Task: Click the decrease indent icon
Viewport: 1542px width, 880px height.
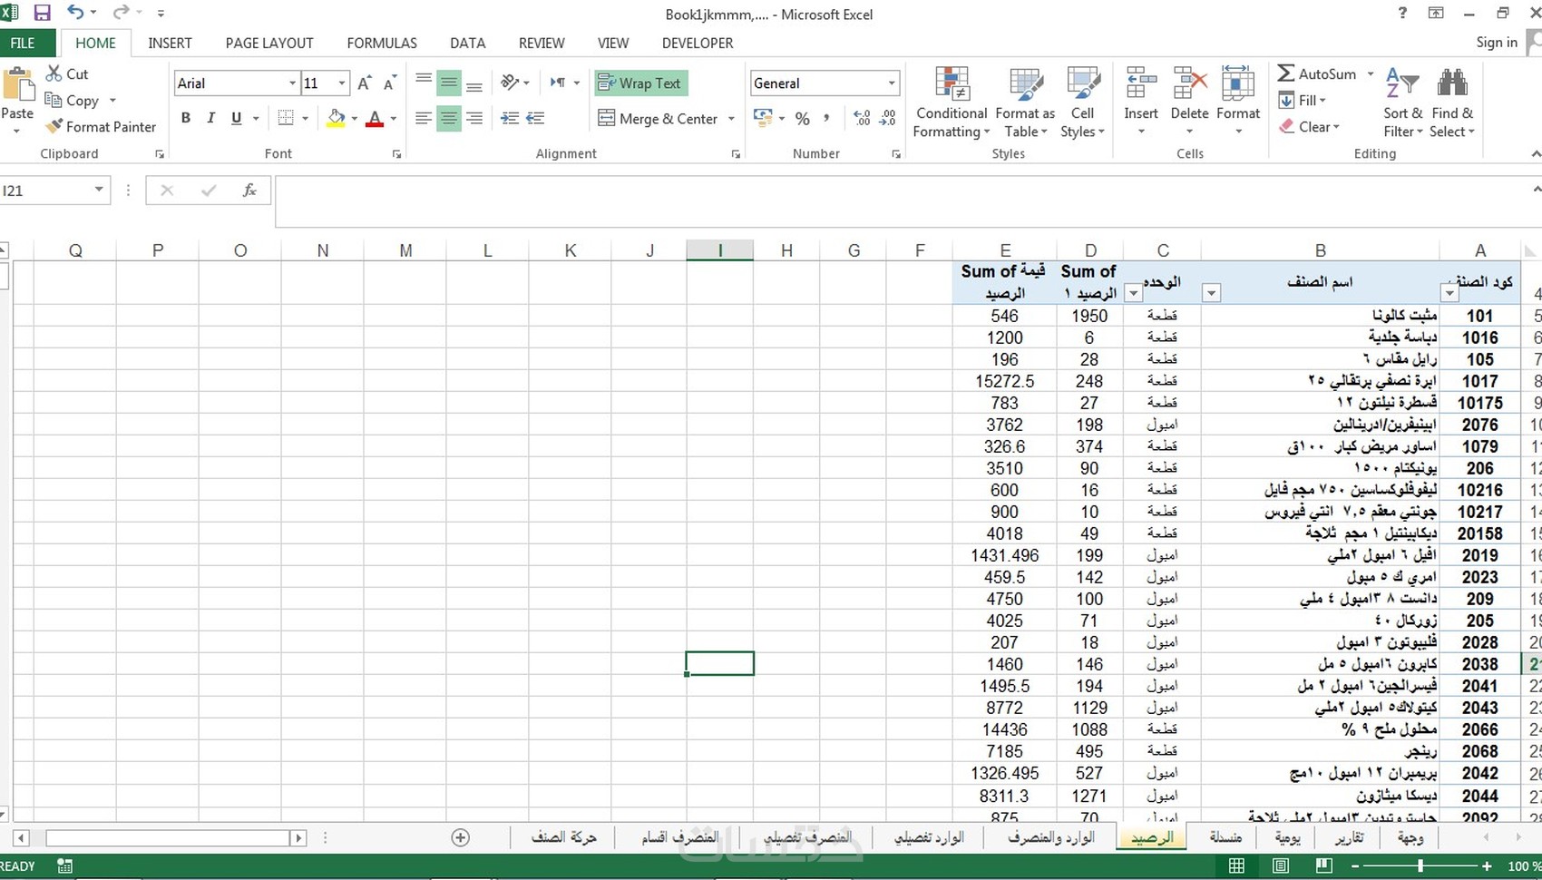Action: click(x=510, y=118)
